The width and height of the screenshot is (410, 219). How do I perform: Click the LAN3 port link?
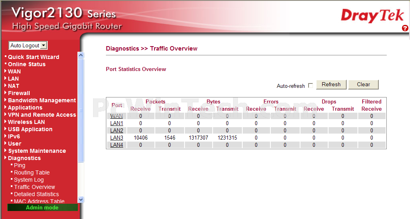click(x=117, y=138)
